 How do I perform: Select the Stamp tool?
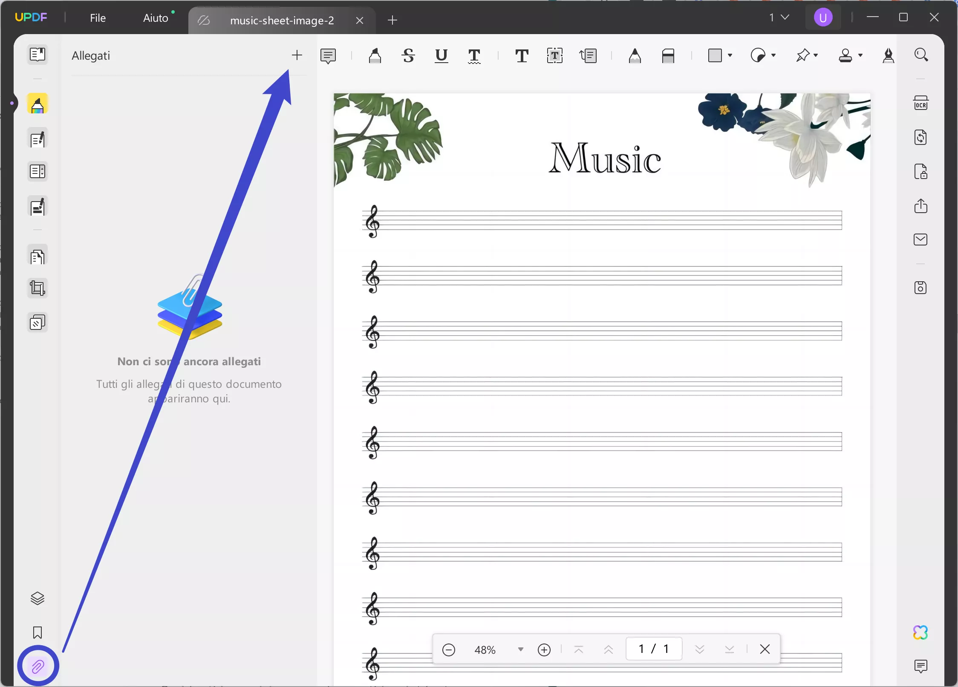[845, 55]
